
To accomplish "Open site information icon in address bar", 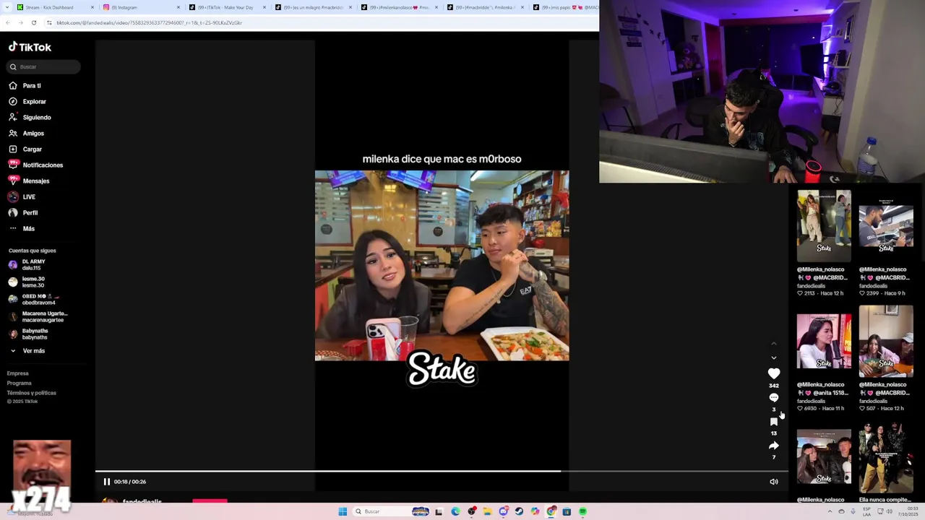I will (49, 22).
